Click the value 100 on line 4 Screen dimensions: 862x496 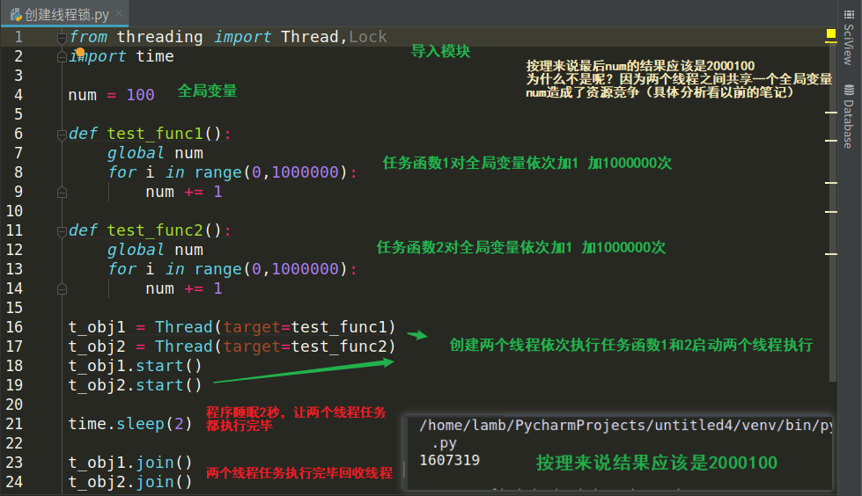[x=140, y=95]
